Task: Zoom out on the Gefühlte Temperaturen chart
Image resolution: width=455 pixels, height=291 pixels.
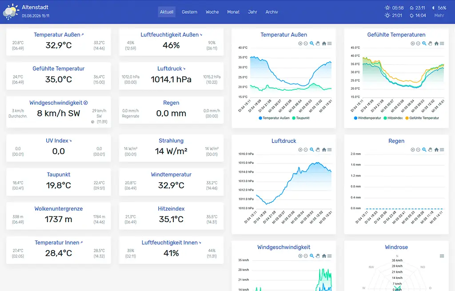Action: 418,44
